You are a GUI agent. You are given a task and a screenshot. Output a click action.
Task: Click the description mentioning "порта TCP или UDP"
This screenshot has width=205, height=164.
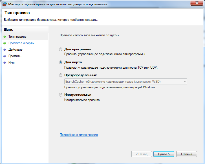click(111, 68)
